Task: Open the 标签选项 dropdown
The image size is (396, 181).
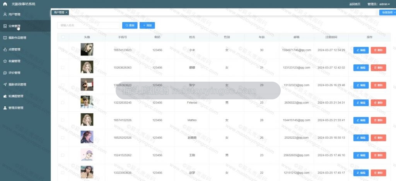Action: tap(387, 12)
